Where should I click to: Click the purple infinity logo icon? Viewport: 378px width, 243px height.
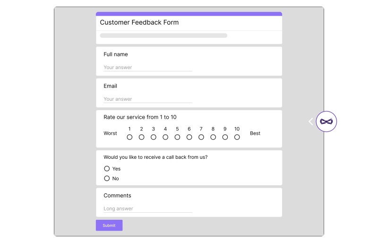pos(326,121)
